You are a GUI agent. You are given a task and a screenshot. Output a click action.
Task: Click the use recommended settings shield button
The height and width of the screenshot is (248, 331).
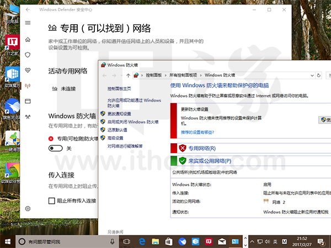click(325, 120)
